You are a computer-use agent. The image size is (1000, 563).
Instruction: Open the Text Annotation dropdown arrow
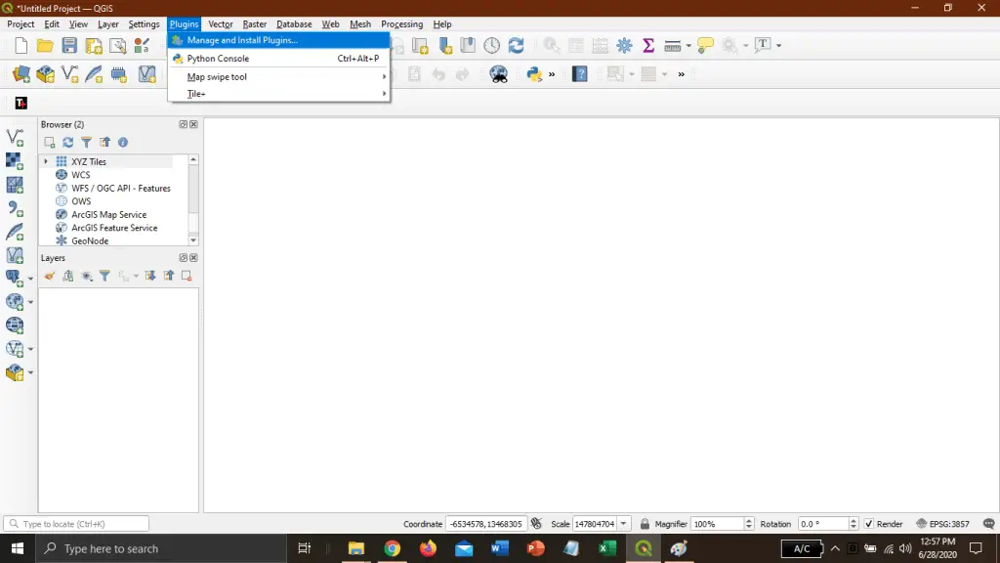(778, 45)
